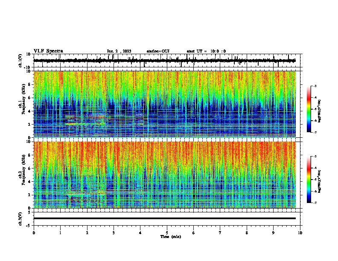Click time axis tick label 6

[194, 233]
